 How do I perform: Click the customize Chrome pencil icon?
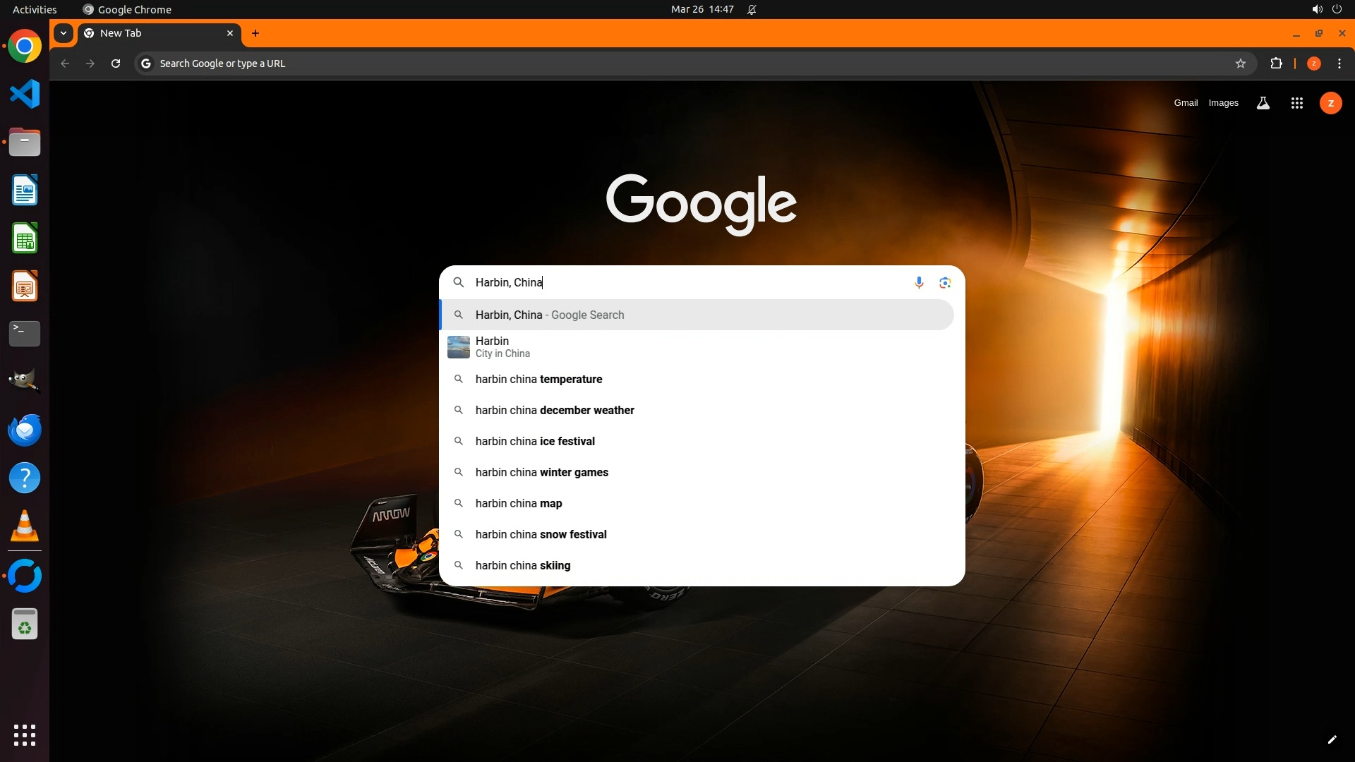click(1332, 739)
